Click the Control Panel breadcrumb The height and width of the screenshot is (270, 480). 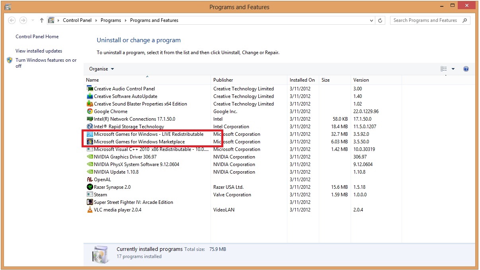[x=77, y=20]
